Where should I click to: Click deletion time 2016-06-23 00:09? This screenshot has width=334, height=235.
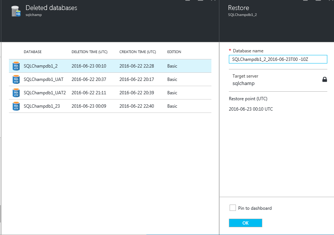click(x=89, y=106)
